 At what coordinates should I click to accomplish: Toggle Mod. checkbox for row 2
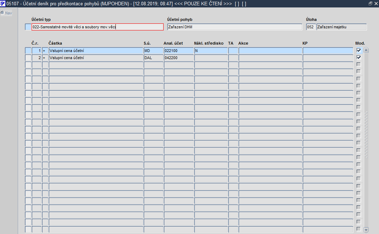click(x=359, y=57)
